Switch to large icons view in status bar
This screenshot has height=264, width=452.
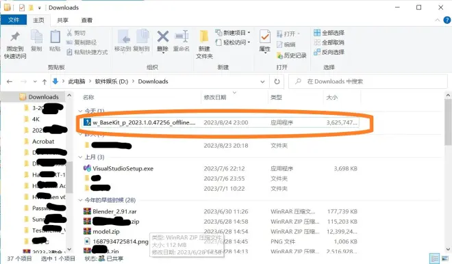[x=445, y=258]
